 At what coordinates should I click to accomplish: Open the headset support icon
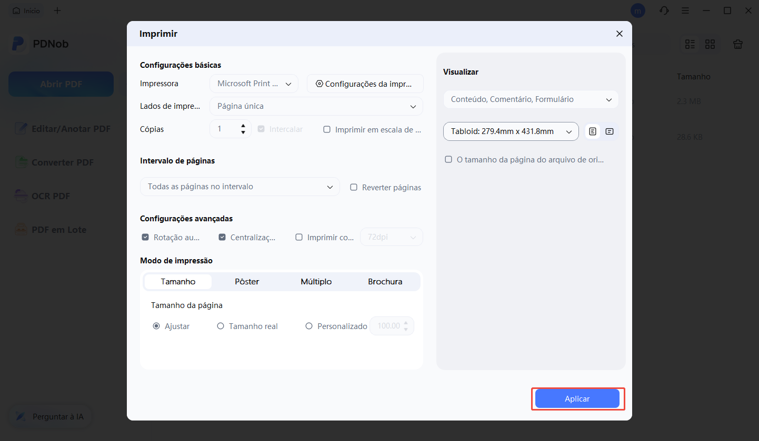(664, 11)
